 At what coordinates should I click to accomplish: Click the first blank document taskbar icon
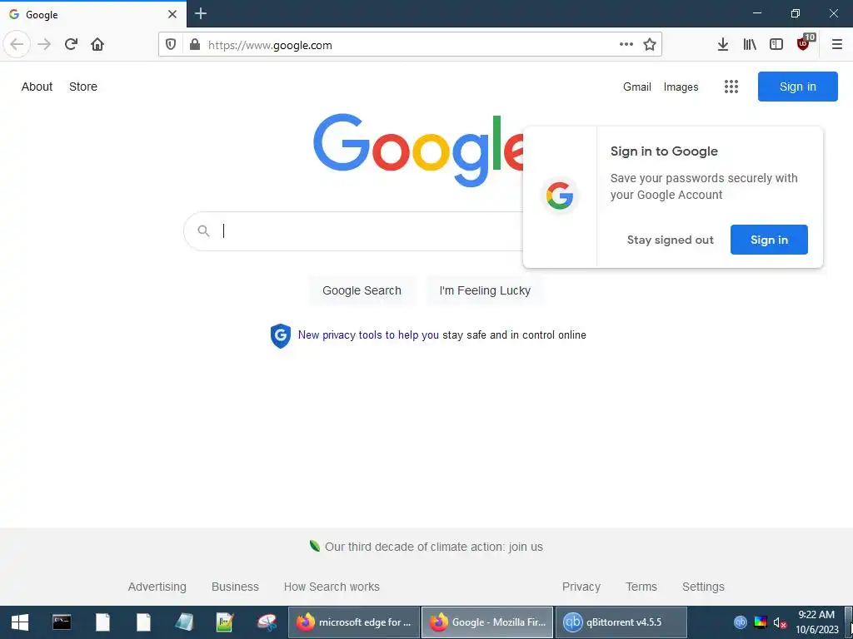click(x=102, y=622)
